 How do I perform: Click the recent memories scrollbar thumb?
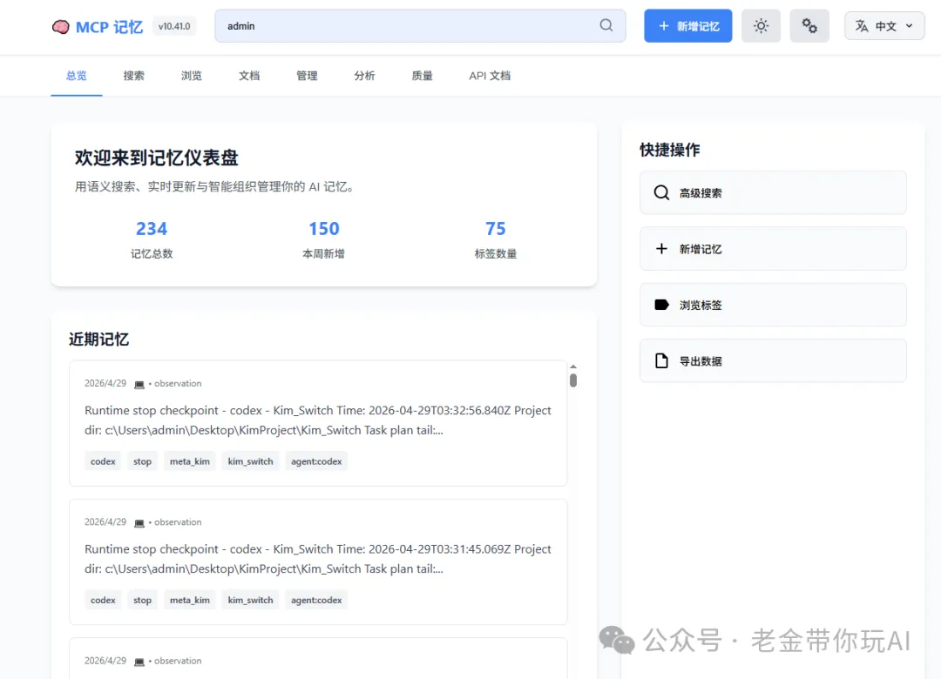(x=573, y=380)
